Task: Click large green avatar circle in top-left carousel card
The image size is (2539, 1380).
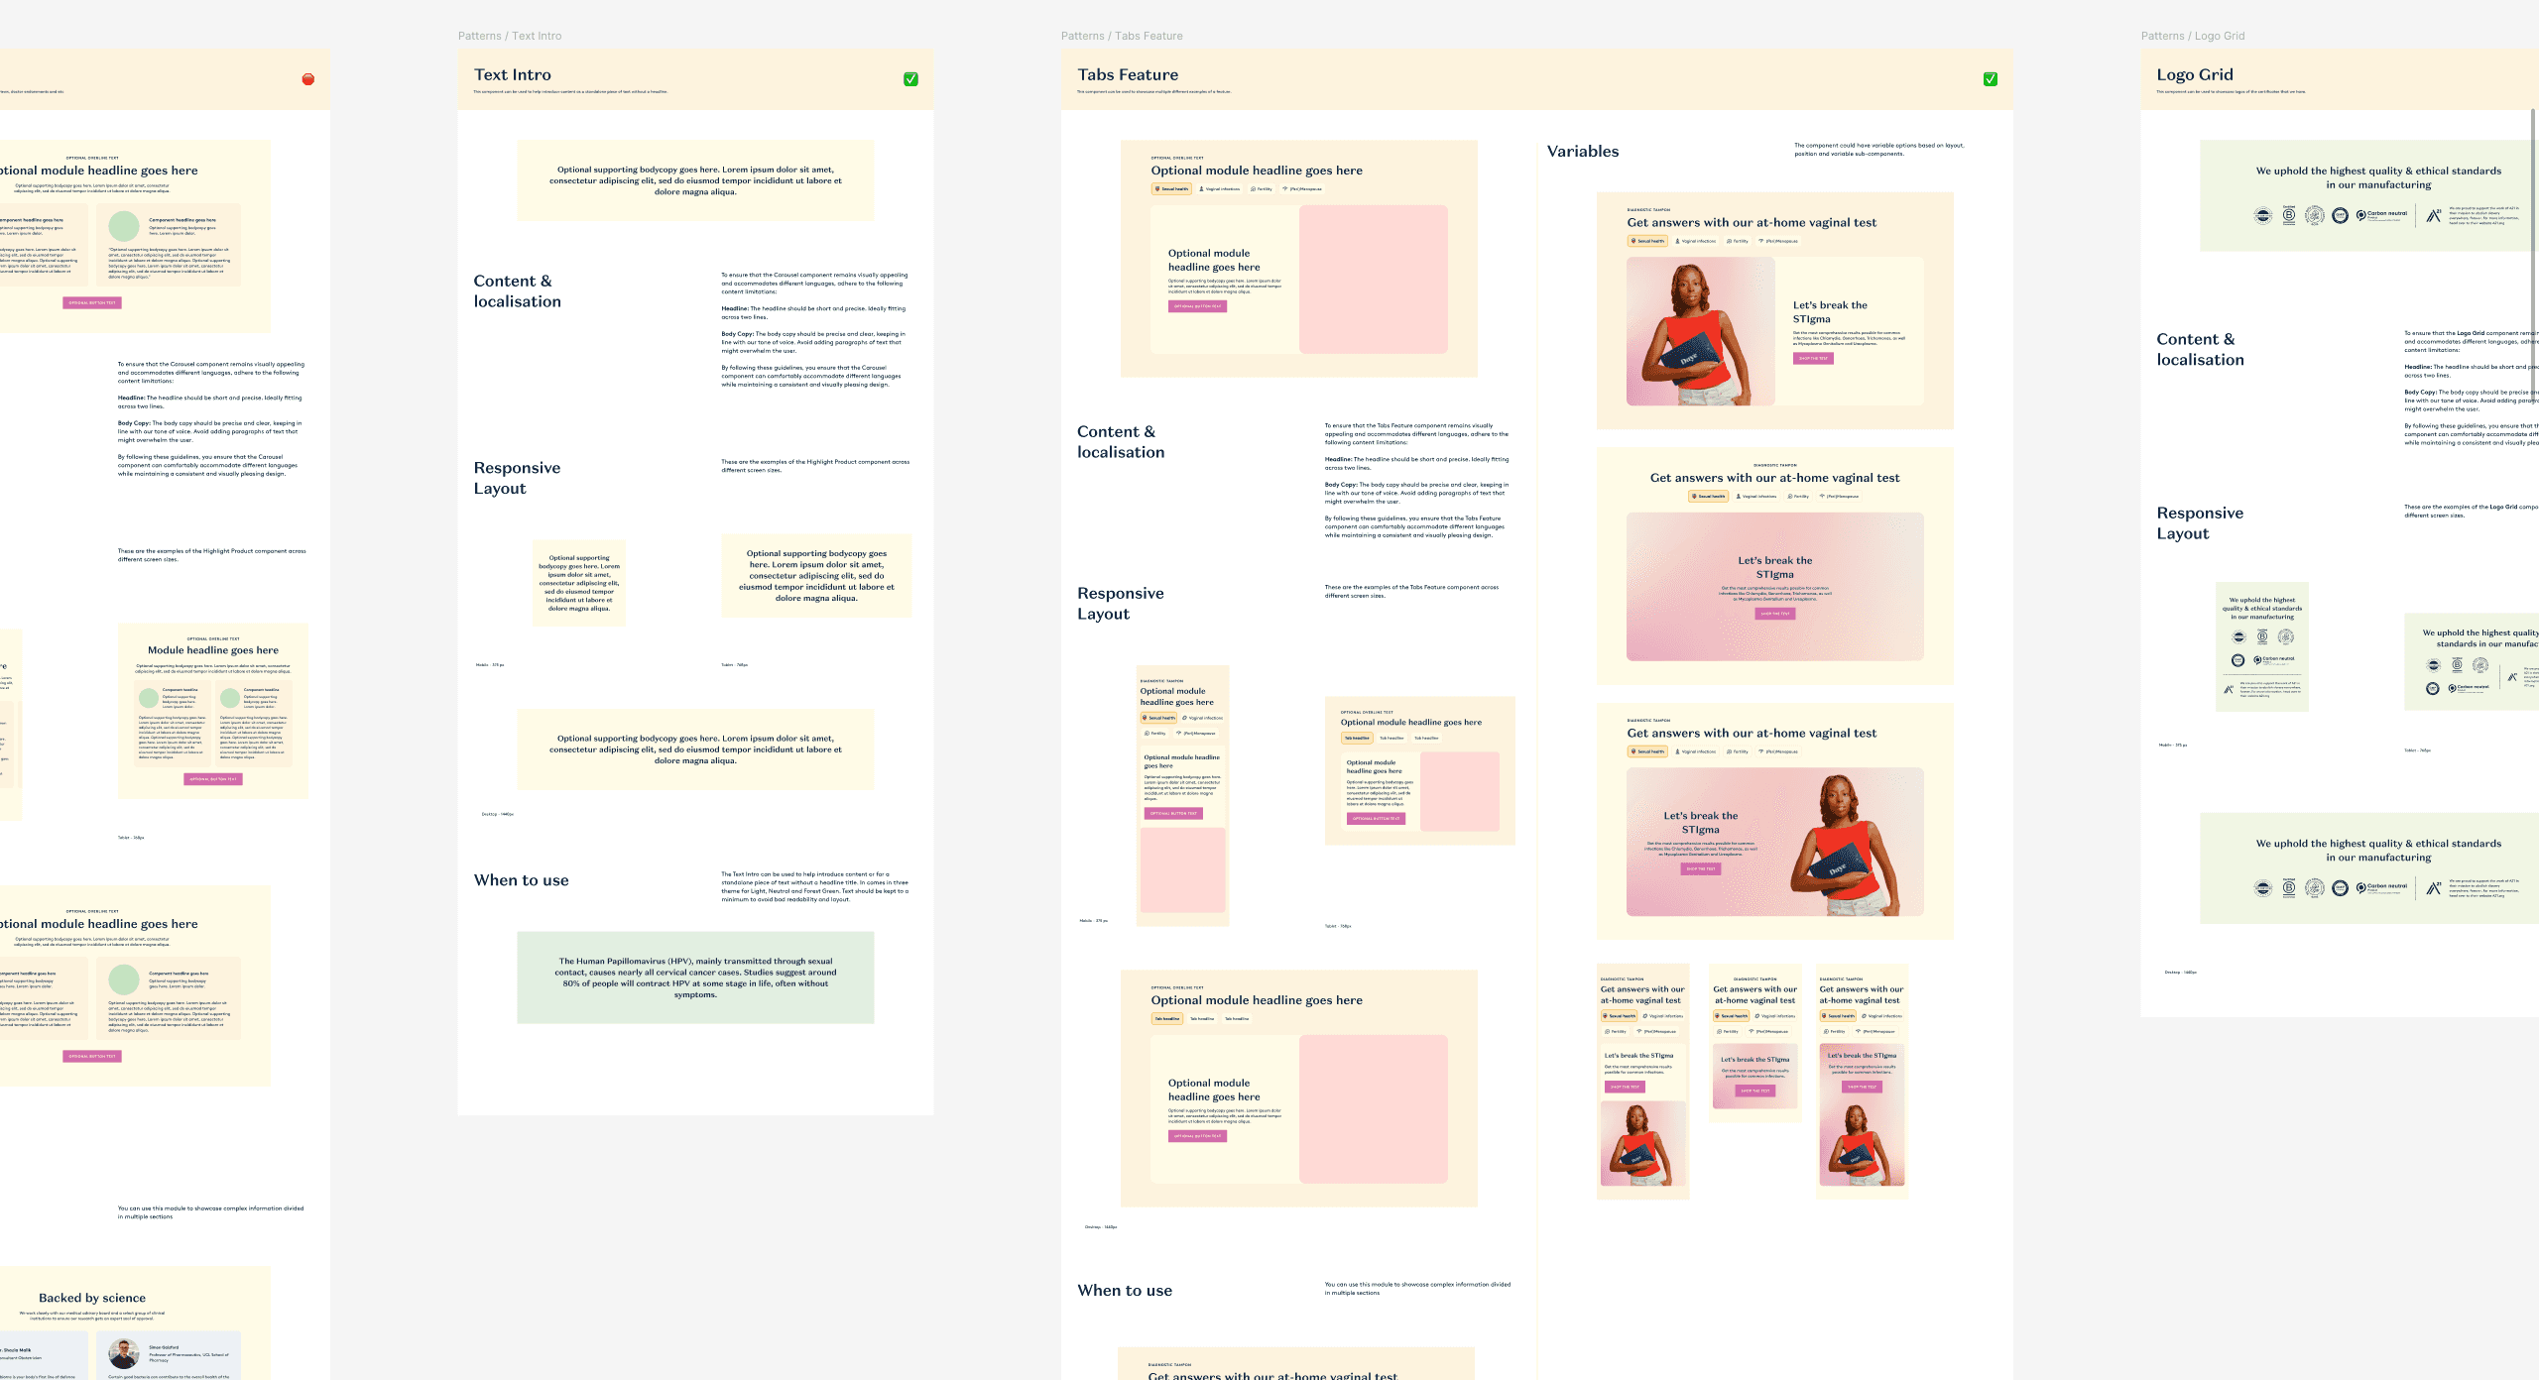Action: point(124,226)
